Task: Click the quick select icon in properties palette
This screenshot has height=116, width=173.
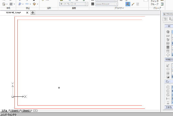Action: (165, 19)
